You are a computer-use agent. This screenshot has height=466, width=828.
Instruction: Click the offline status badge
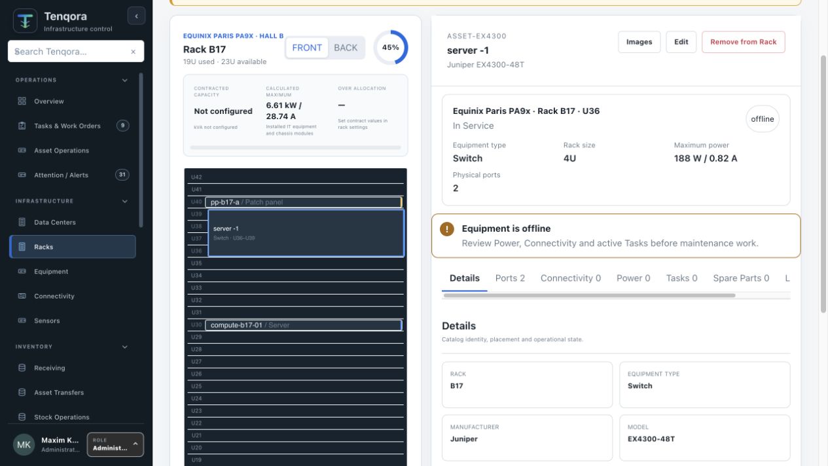(x=763, y=119)
